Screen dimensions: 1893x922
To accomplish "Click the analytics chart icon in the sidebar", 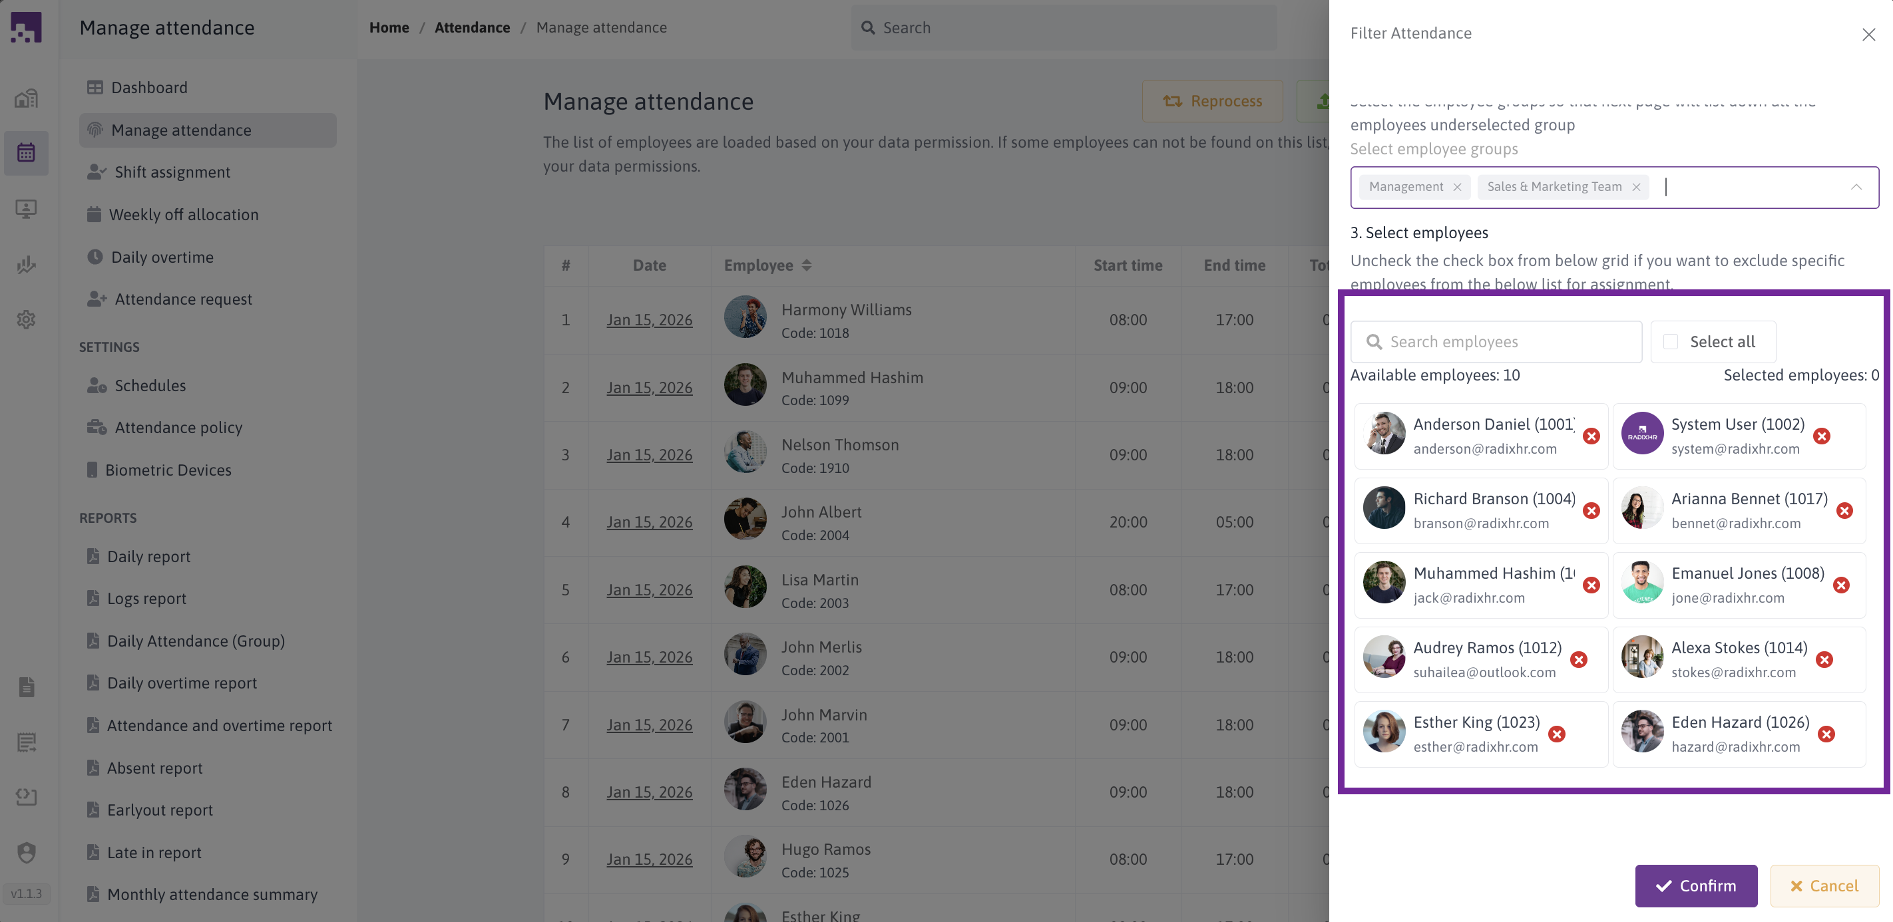I will [x=26, y=265].
